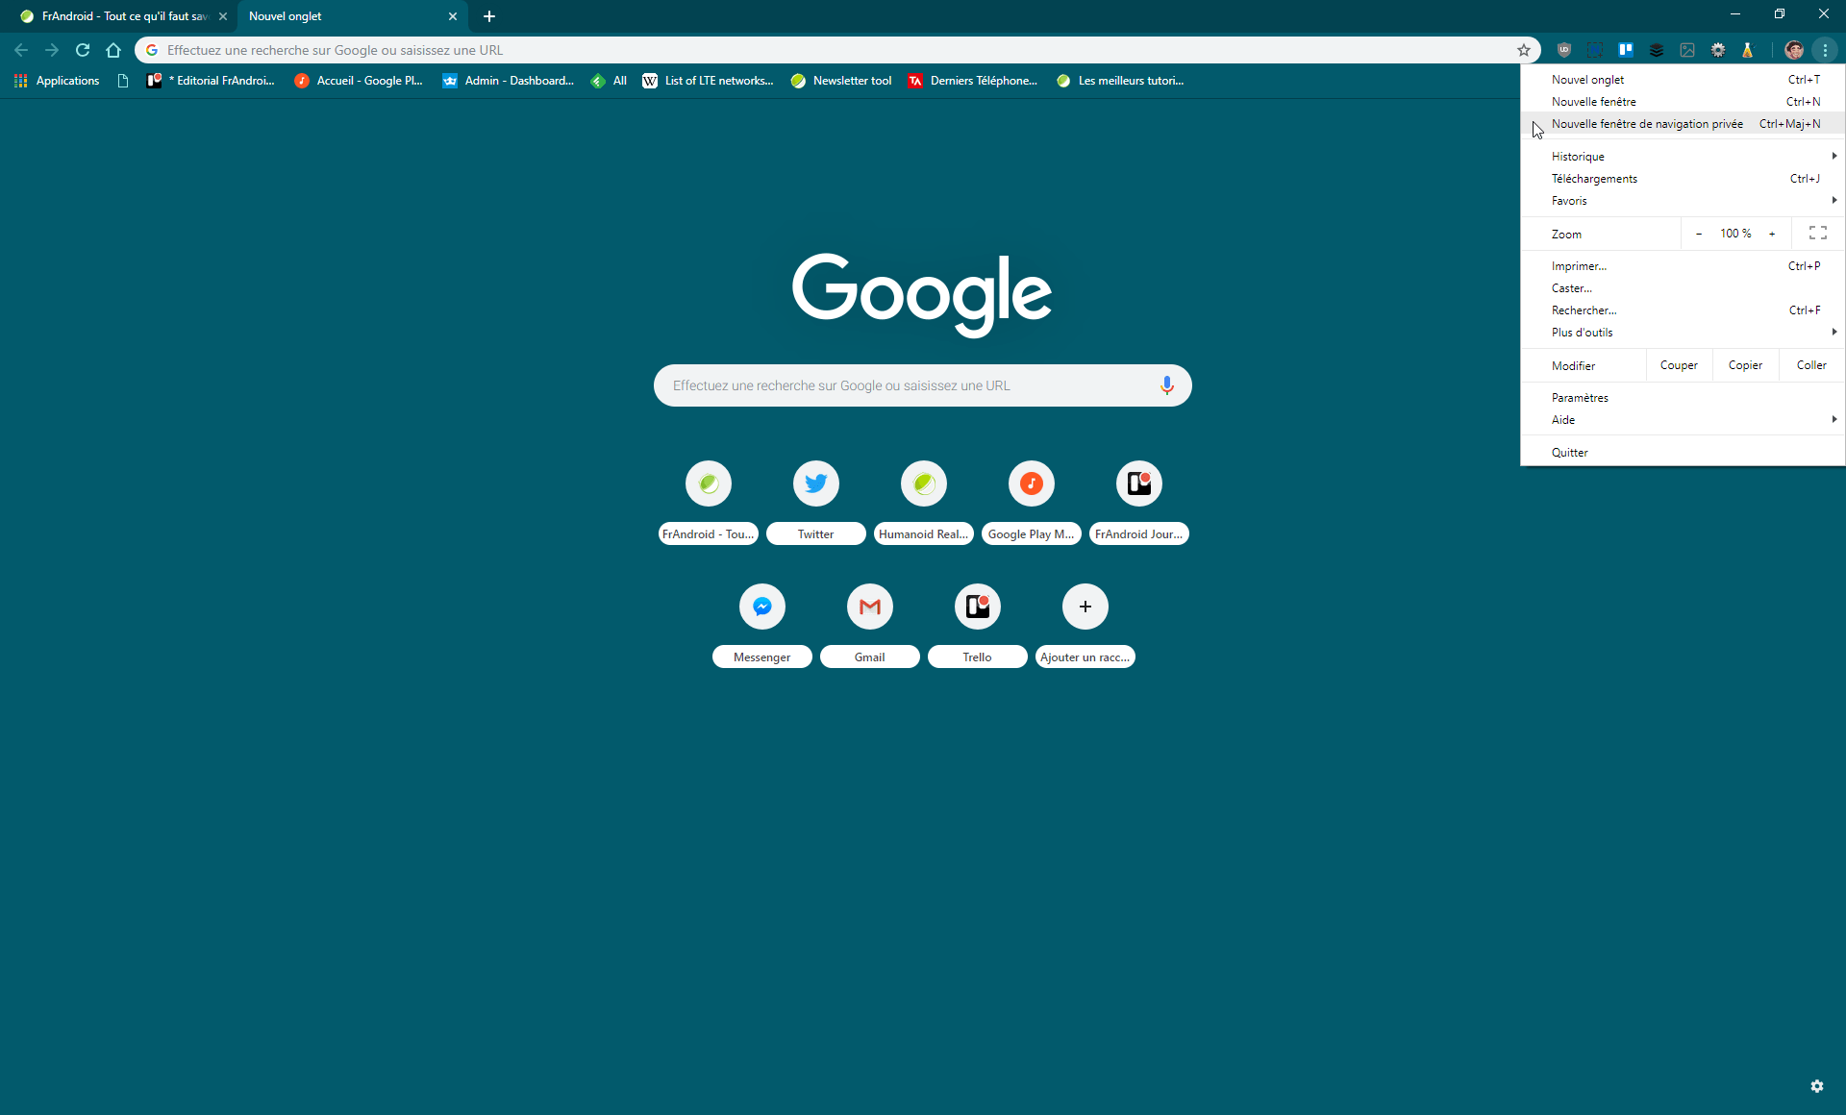The width and height of the screenshot is (1846, 1115).
Task: Open the Twitter shortcut tile
Action: pos(816,503)
